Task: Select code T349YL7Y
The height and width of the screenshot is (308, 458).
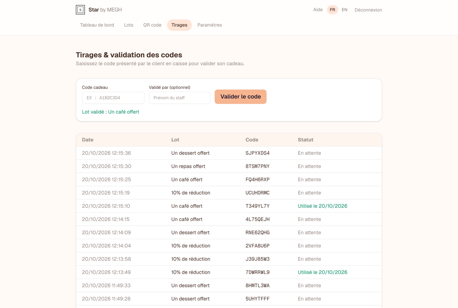Action: tap(258, 206)
